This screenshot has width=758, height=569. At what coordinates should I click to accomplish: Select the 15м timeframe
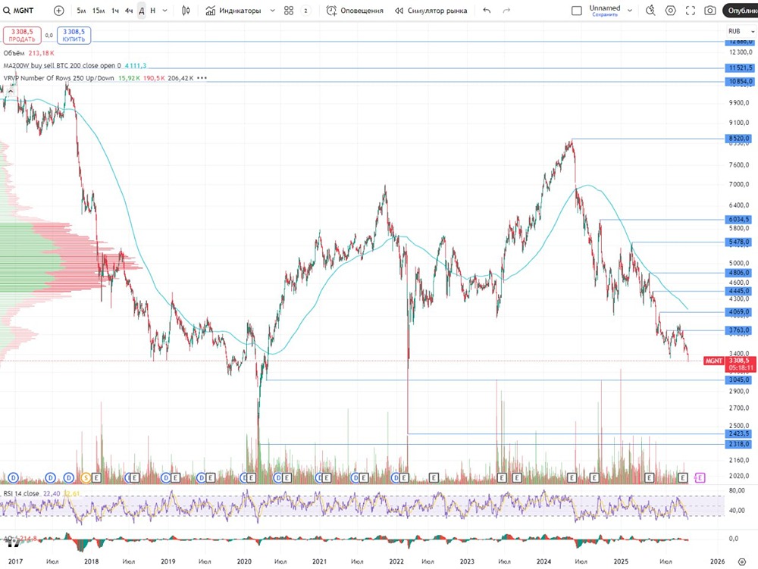98,10
